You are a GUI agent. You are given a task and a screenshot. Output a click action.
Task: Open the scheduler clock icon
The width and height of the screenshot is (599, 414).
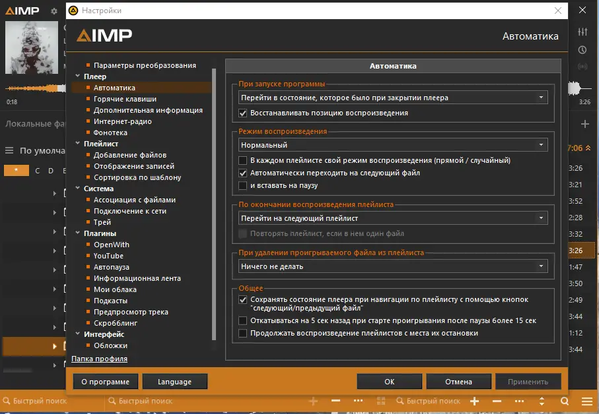coord(584,49)
